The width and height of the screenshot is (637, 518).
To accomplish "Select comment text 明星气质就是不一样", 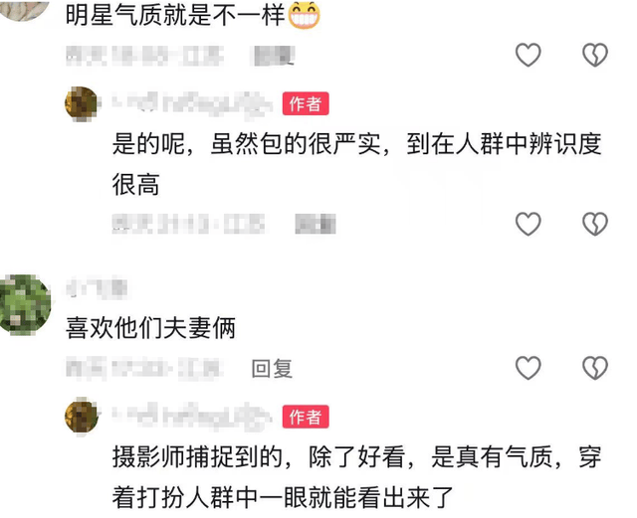I will coord(175,15).
